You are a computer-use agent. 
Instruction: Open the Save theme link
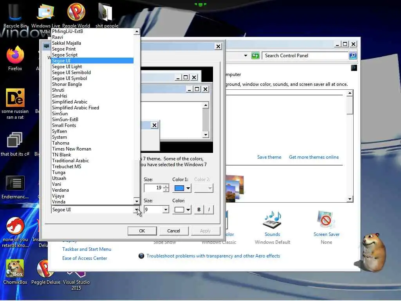point(269,157)
